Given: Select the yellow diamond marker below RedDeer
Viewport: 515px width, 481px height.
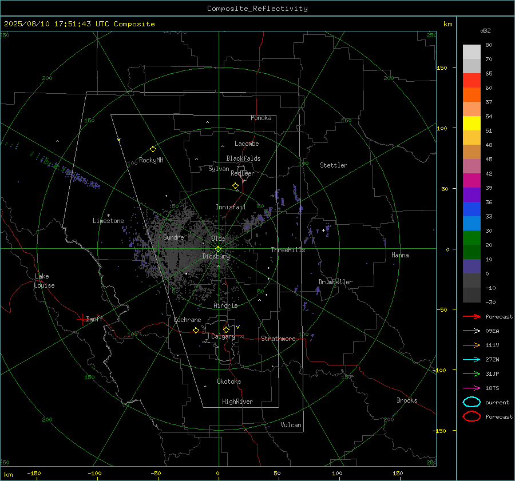Looking at the screenshot, I should pyautogui.click(x=235, y=186).
